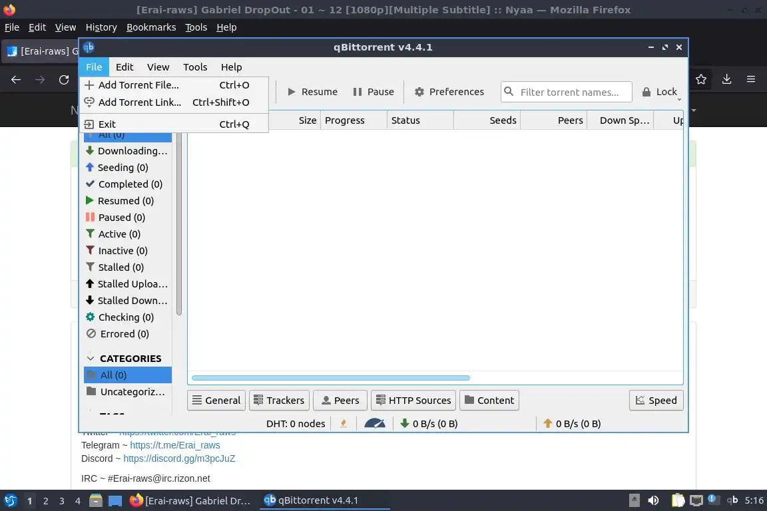Choose Add Torrent Link menu entry
This screenshot has height=511, width=767.
coord(174,102)
